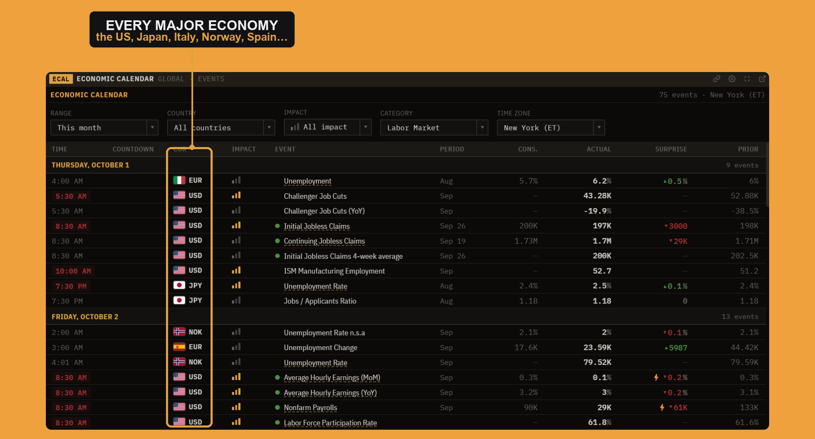Image resolution: width=815 pixels, height=439 pixels.
Task: Click the 1.73M consensus value
Action: (x=526, y=241)
